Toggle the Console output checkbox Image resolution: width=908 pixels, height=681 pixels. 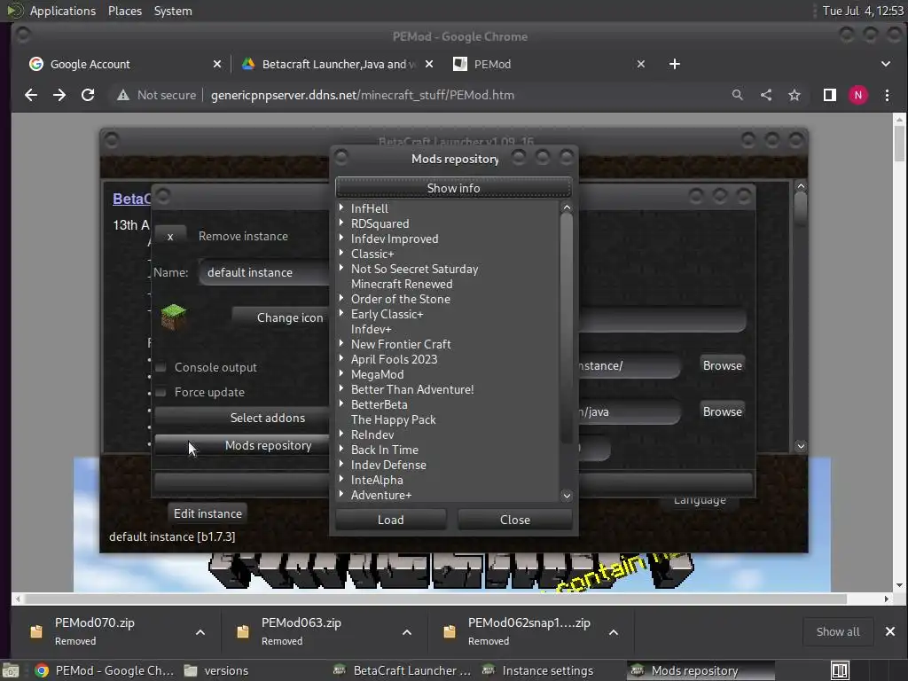coord(161,367)
